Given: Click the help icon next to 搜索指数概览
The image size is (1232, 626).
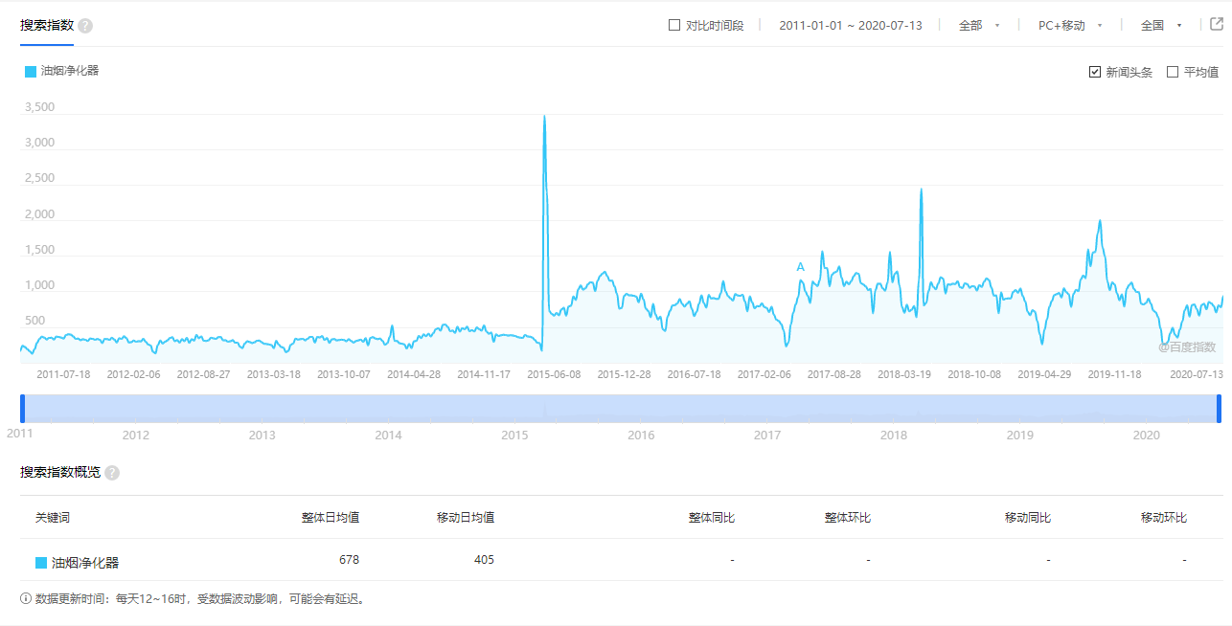Looking at the screenshot, I should tap(112, 472).
